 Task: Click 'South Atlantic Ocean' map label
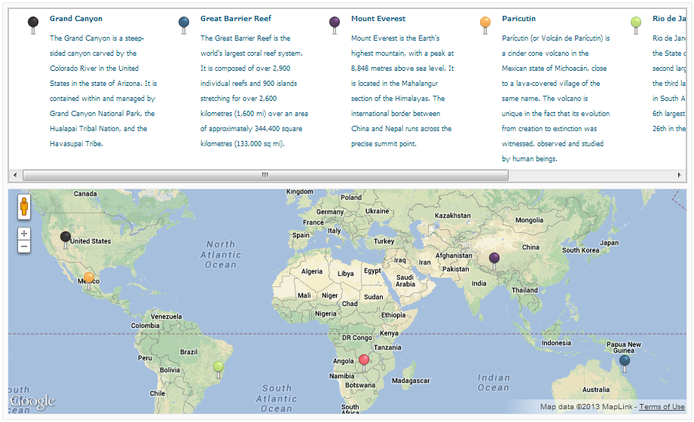(277, 399)
